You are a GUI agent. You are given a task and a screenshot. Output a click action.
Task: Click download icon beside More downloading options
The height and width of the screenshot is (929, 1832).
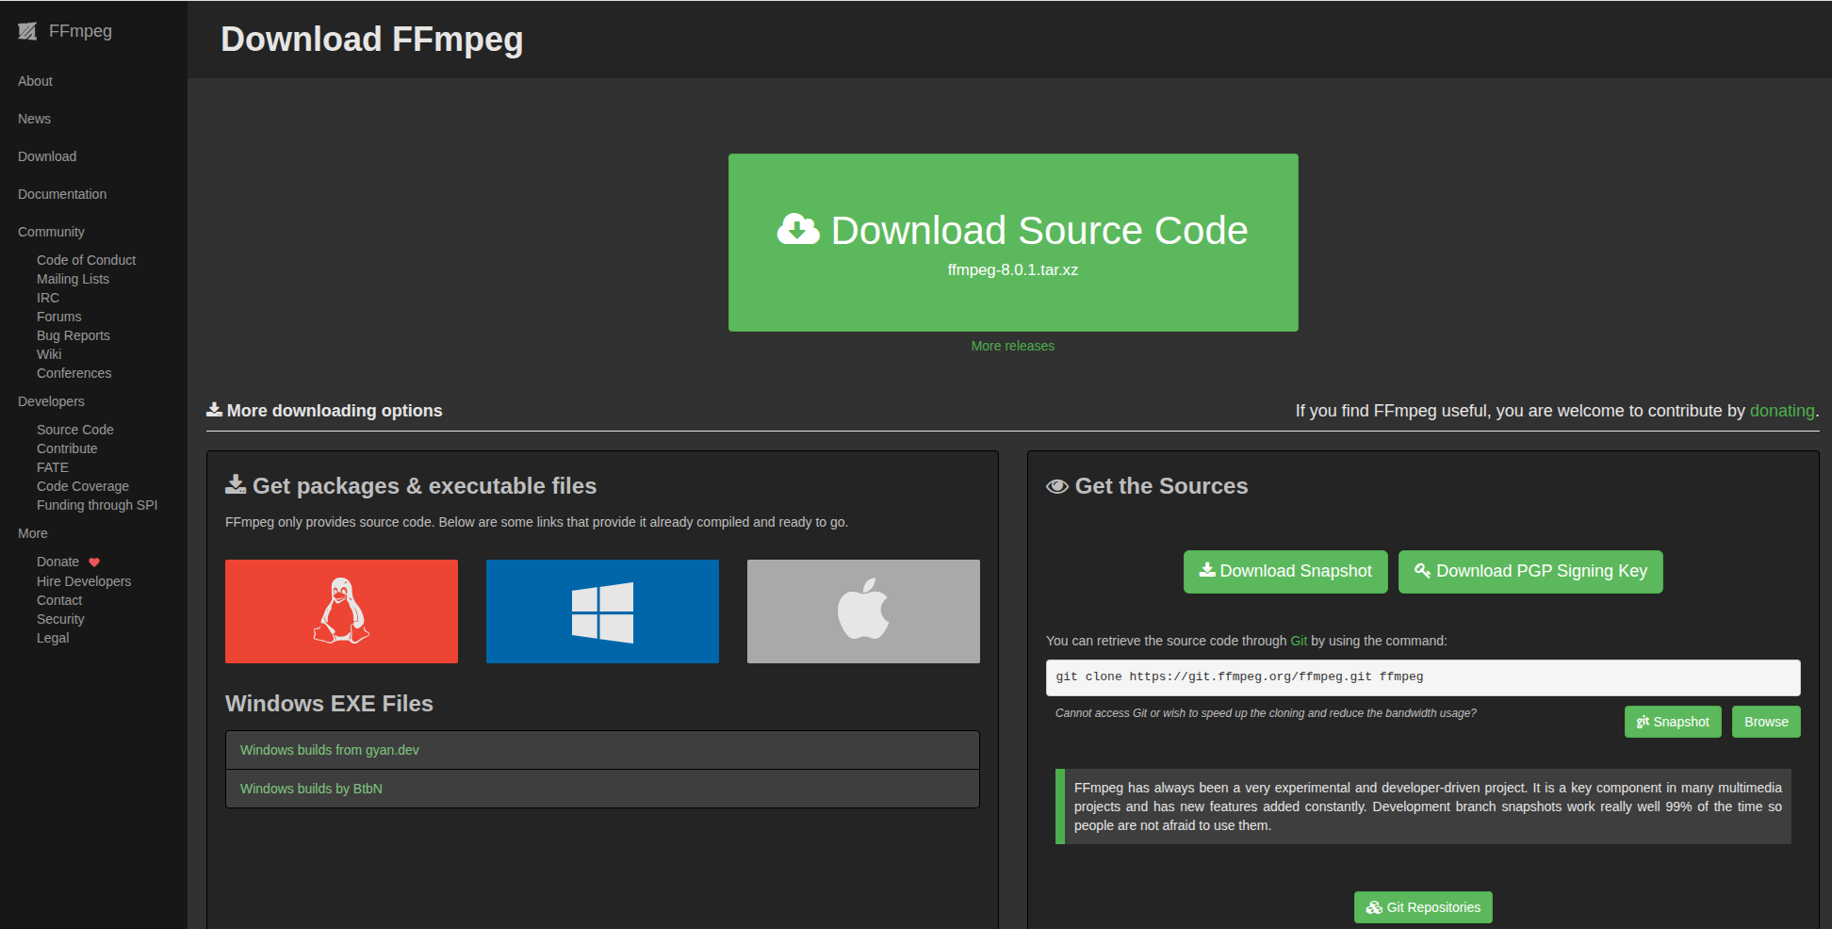(x=215, y=410)
